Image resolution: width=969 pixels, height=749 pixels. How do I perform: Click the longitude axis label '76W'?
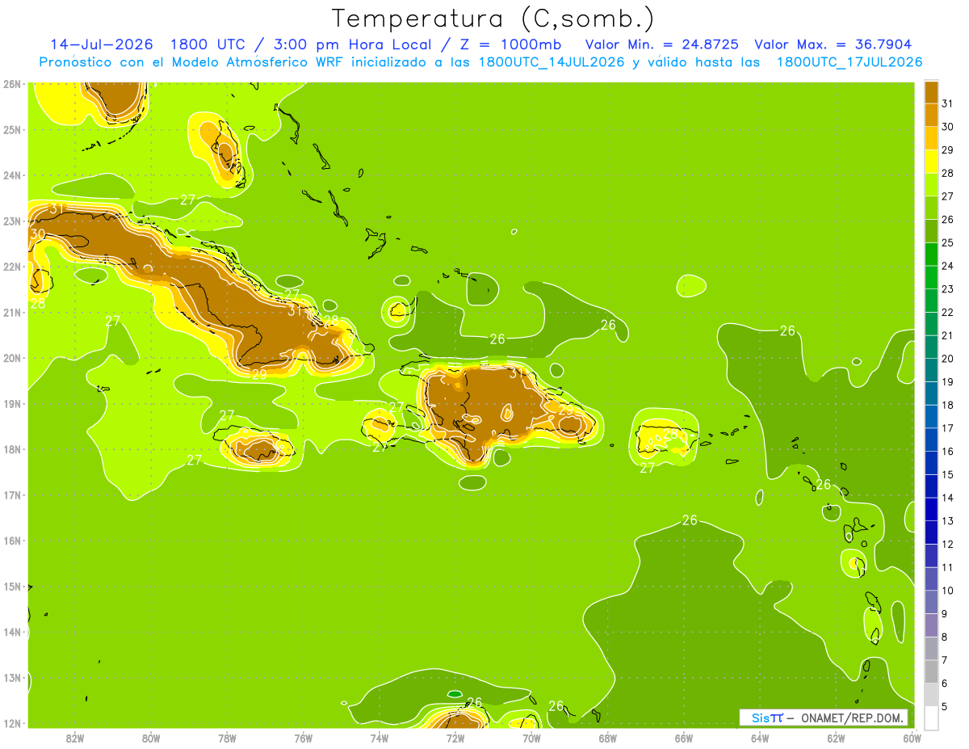[304, 738]
